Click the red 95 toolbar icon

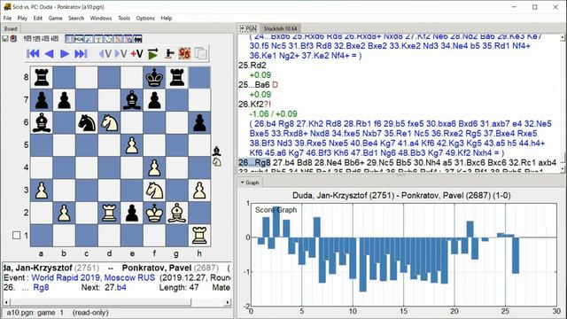click(184, 54)
